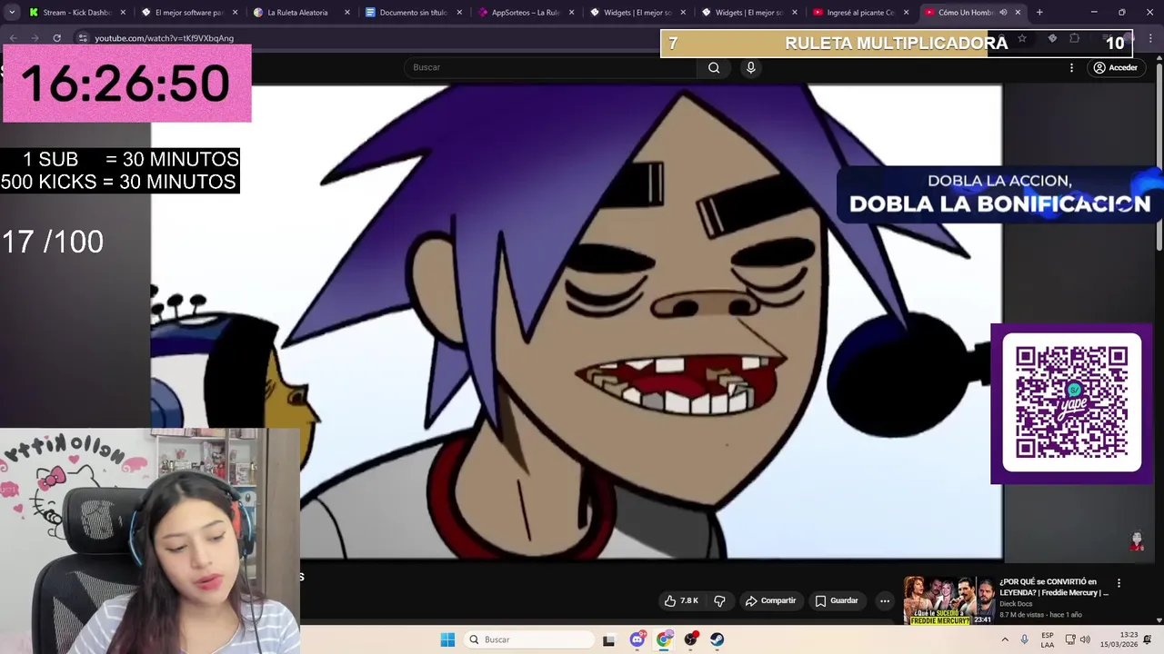Open options menu for Freddie Mercury suggestion
This screenshot has height=654, width=1164.
point(1119,583)
